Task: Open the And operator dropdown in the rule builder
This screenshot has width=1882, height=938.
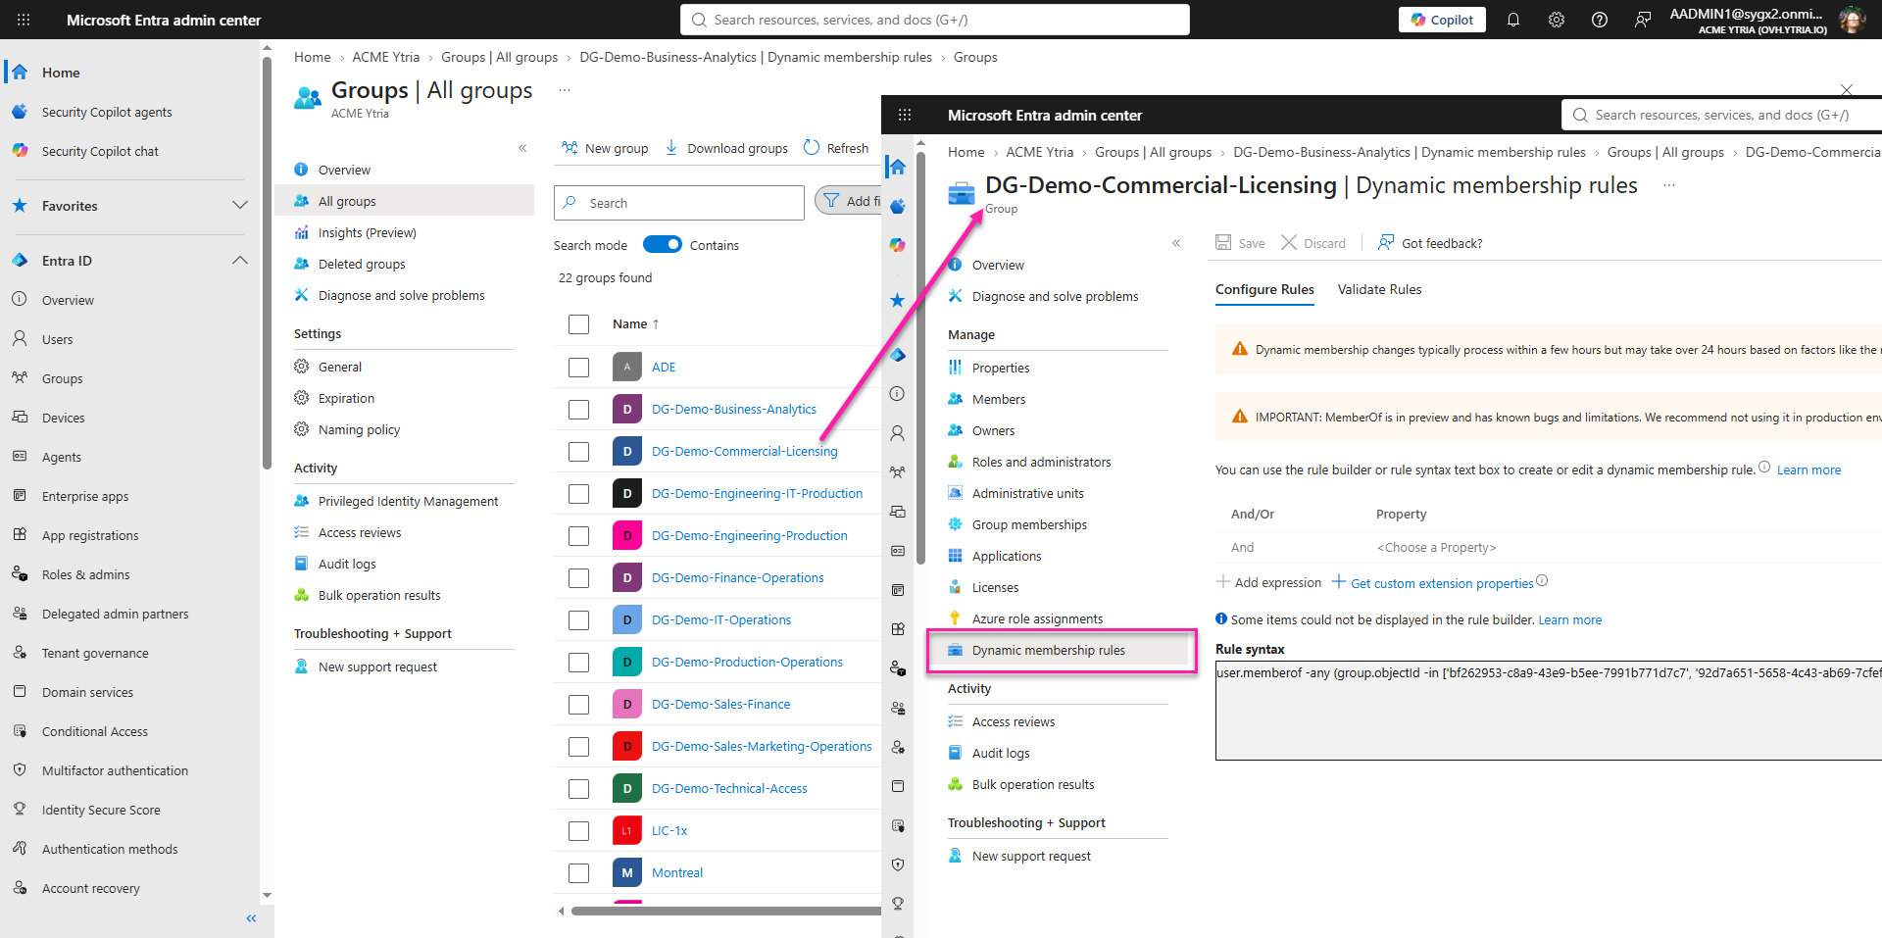Action: [x=1242, y=547]
